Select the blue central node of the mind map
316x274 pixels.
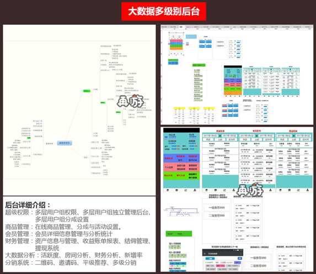coord(65,143)
